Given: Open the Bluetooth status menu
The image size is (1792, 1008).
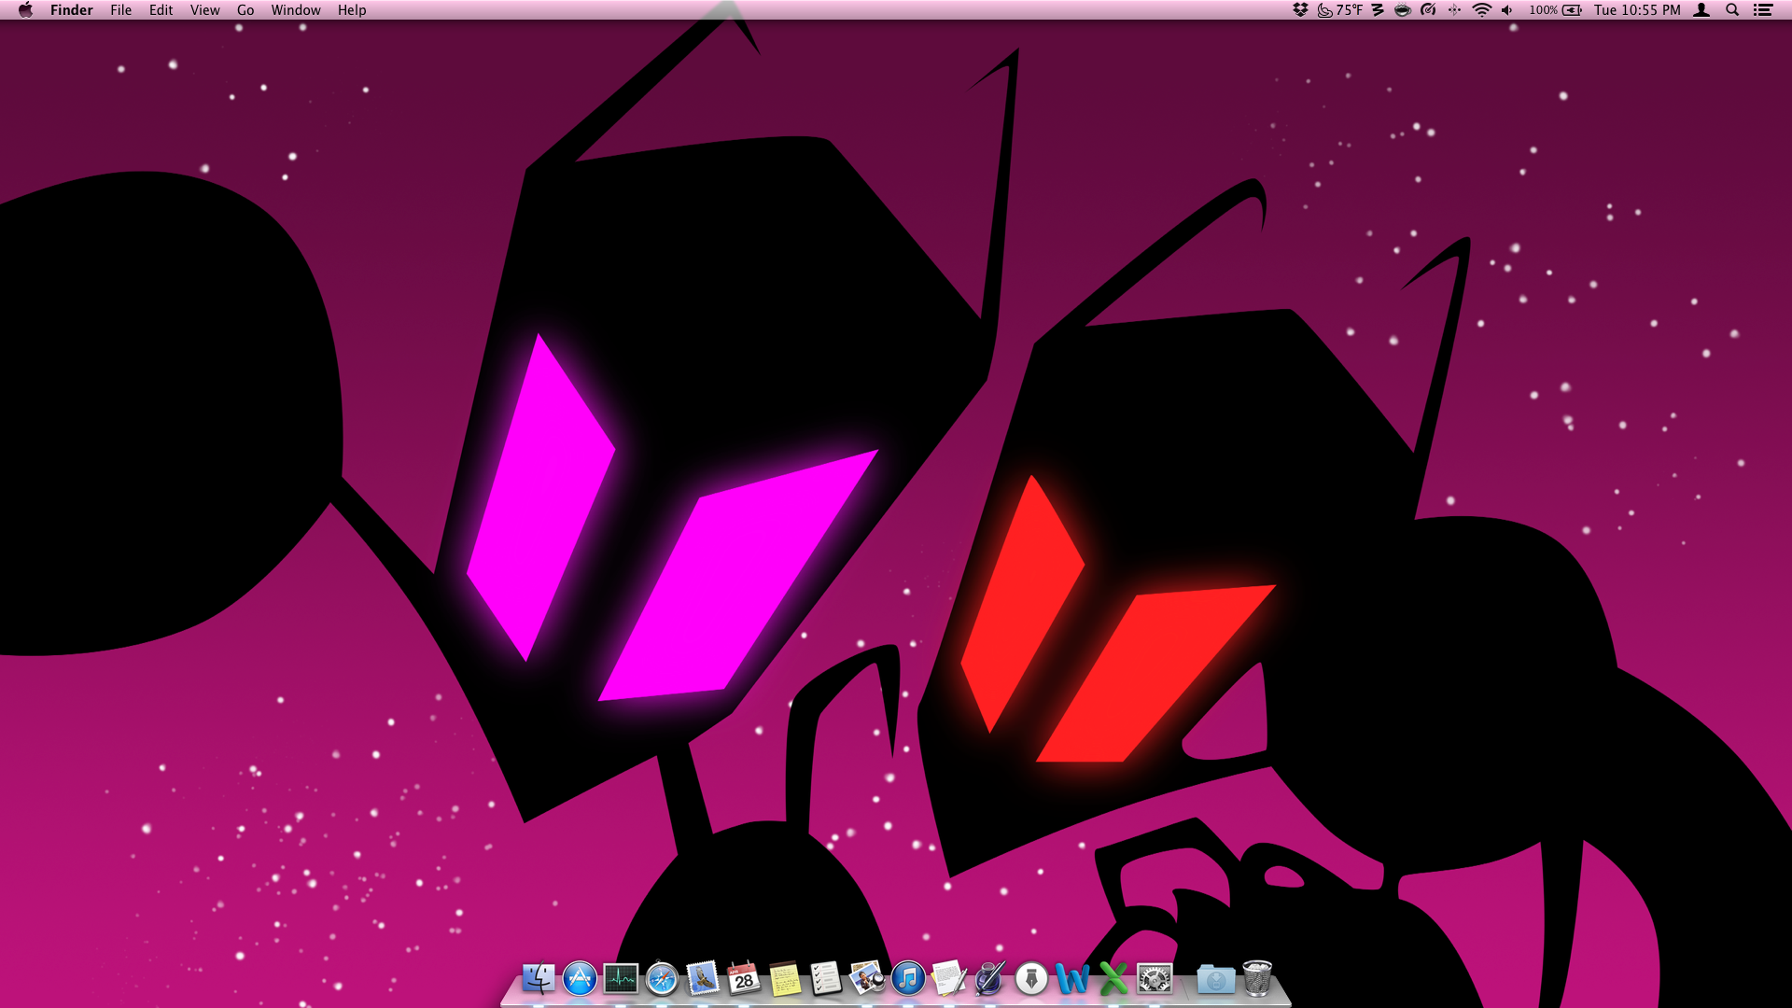Looking at the screenshot, I should coord(1454,10).
